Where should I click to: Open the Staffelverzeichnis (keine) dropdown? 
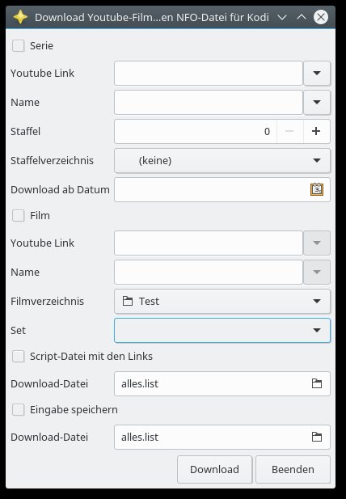click(x=222, y=160)
